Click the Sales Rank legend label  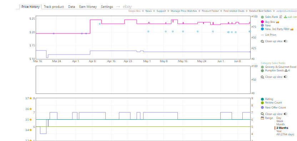(x=272, y=17)
